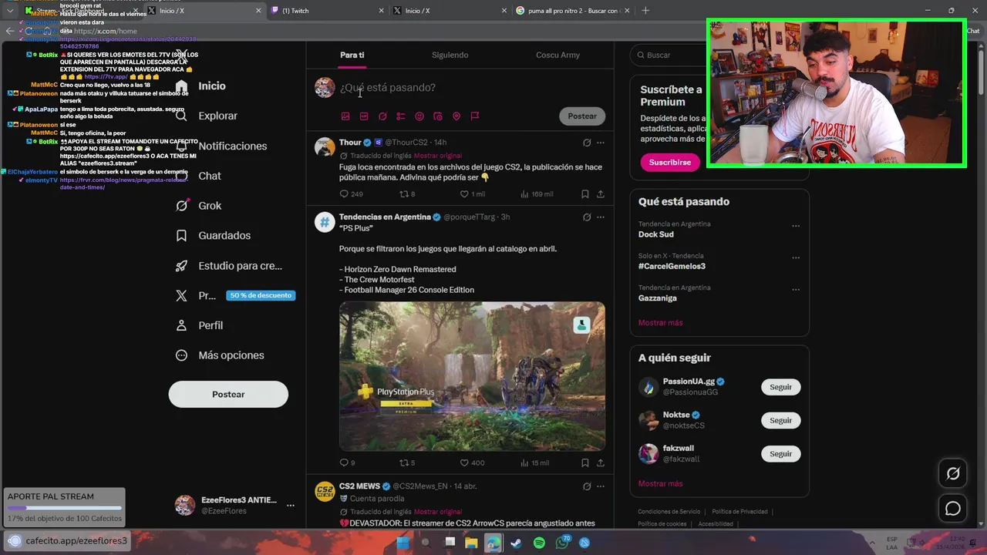987x555 pixels.
Task: Click the Suscribirse Premium button
Action: [670, 163]
